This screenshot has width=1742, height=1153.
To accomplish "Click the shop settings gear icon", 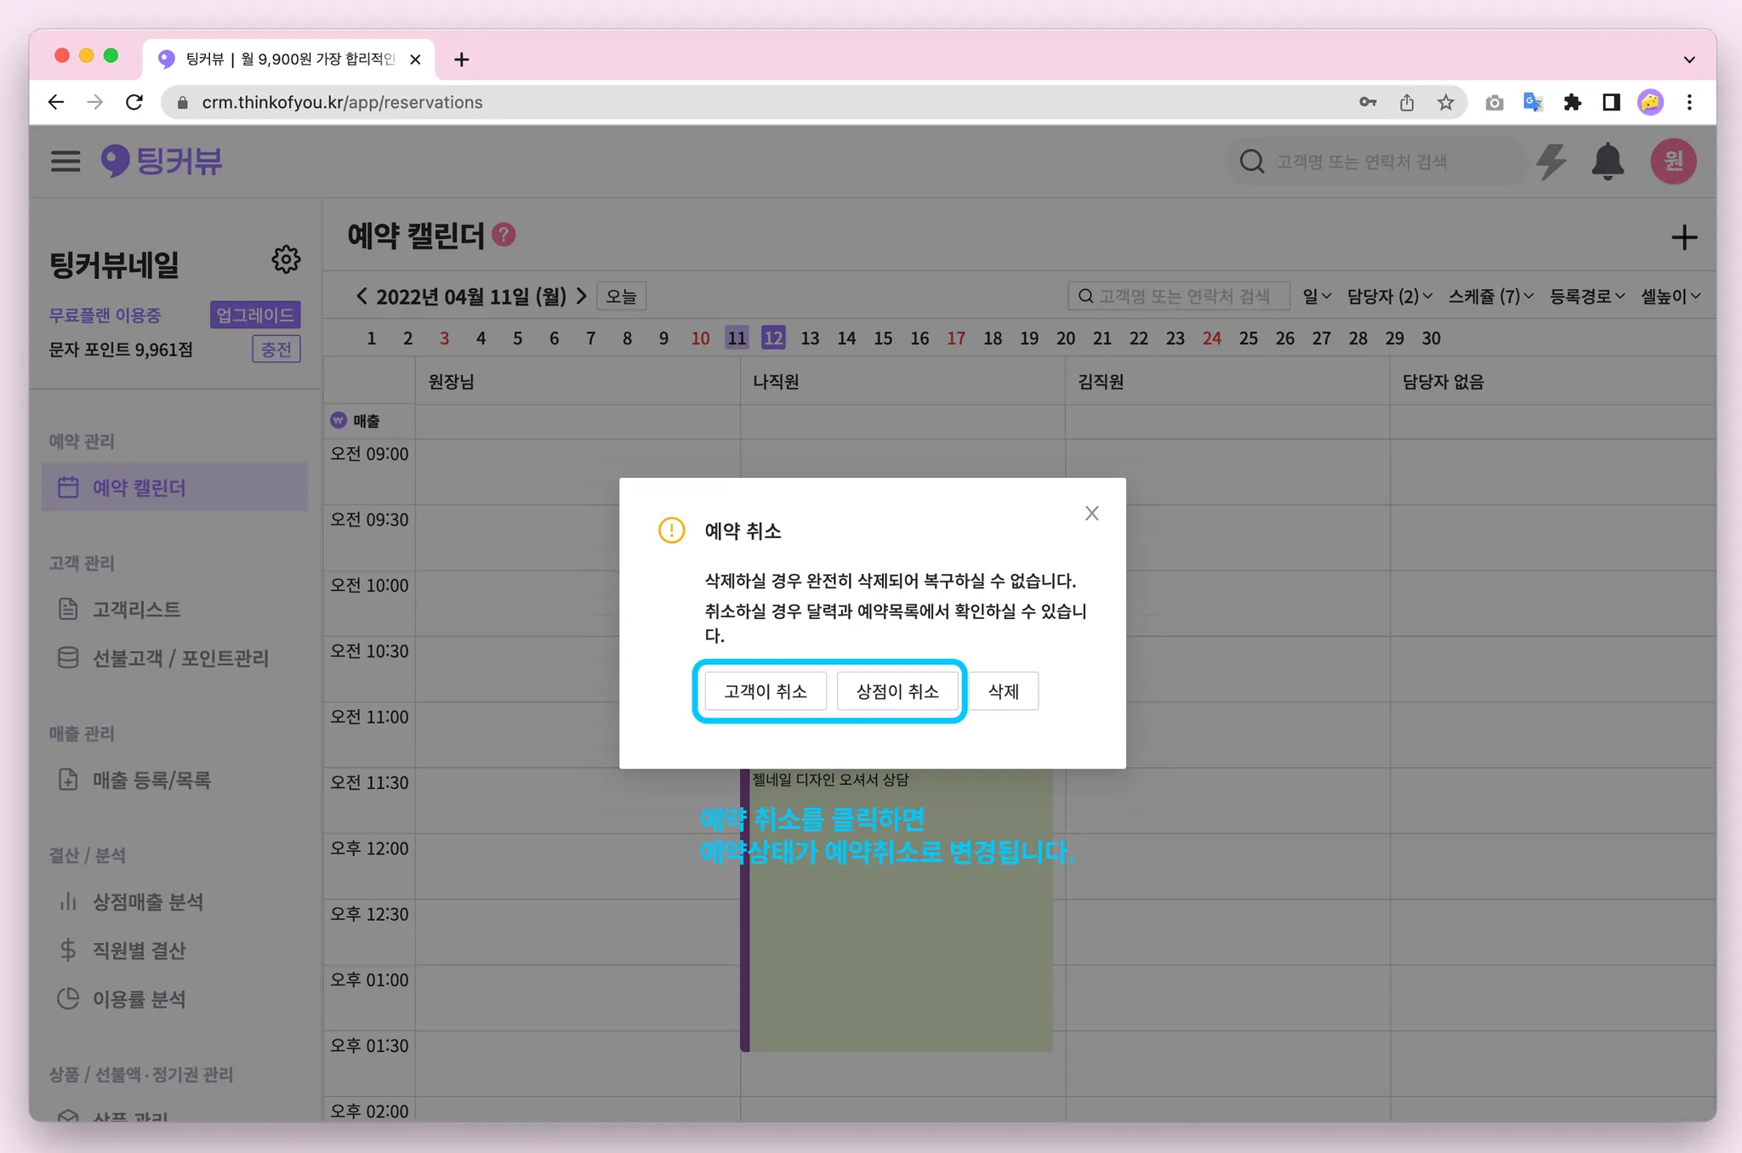I will point(286,259).
